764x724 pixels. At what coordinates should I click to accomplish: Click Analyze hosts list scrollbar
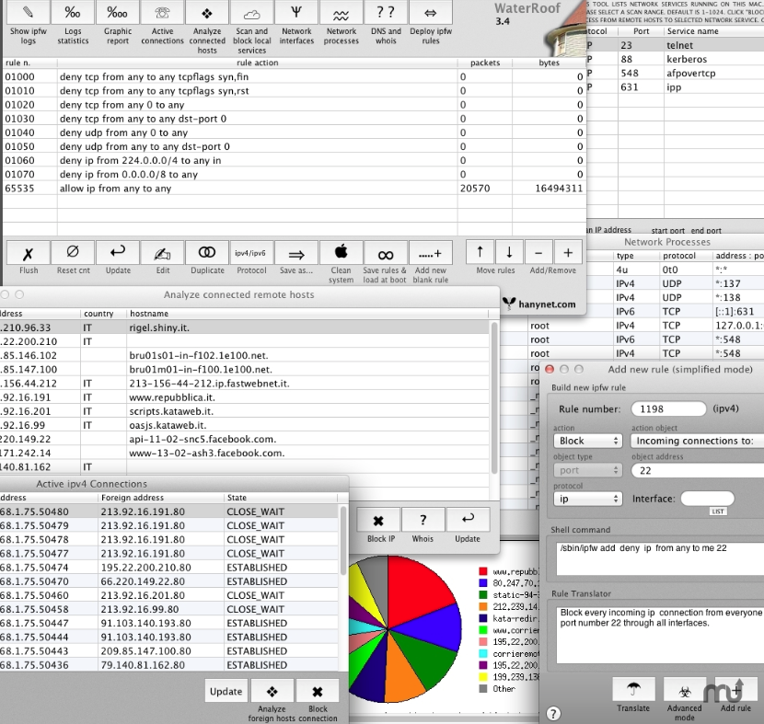pyautogui.click(x=494, y=399)
